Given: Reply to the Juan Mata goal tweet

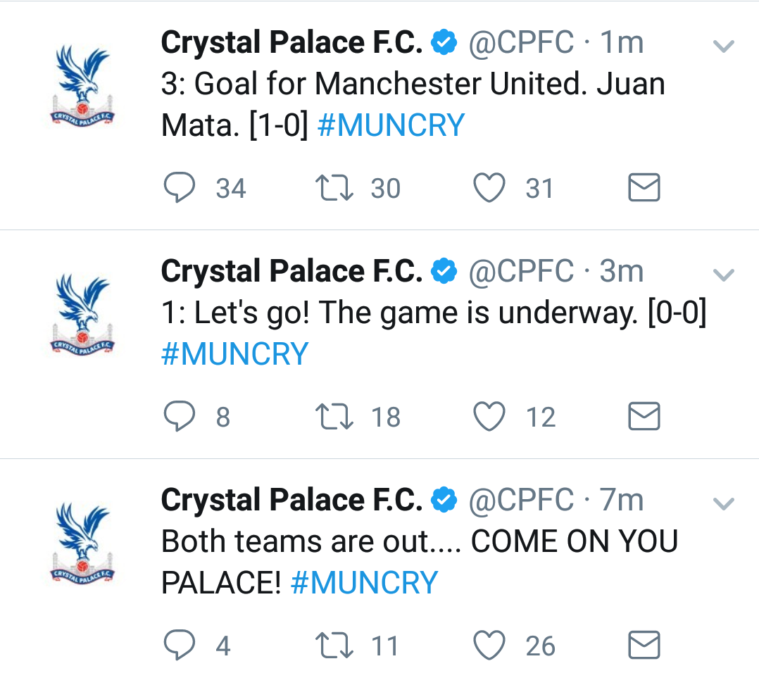Looking at the screenshot, I should (180, 188).
